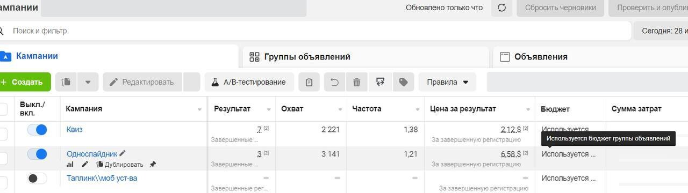
Task: Open the Квиз campaign link
Action: (75, 129)
